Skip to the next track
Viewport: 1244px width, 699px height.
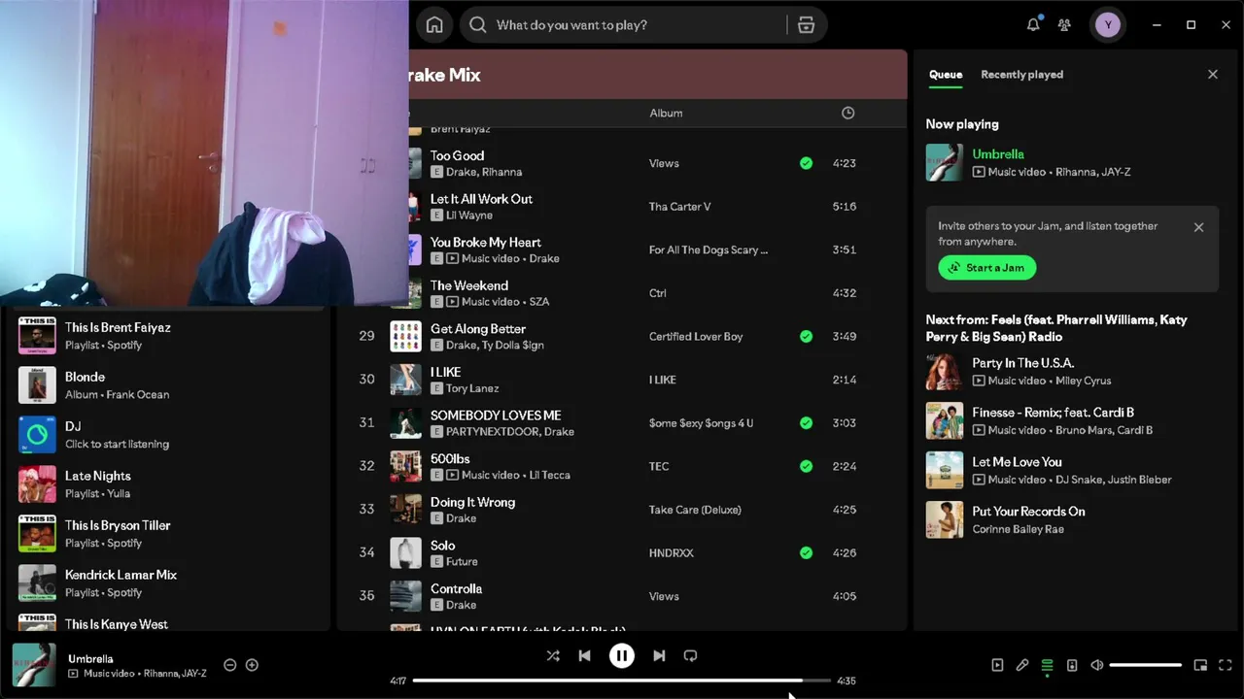(x=659, y=655)
